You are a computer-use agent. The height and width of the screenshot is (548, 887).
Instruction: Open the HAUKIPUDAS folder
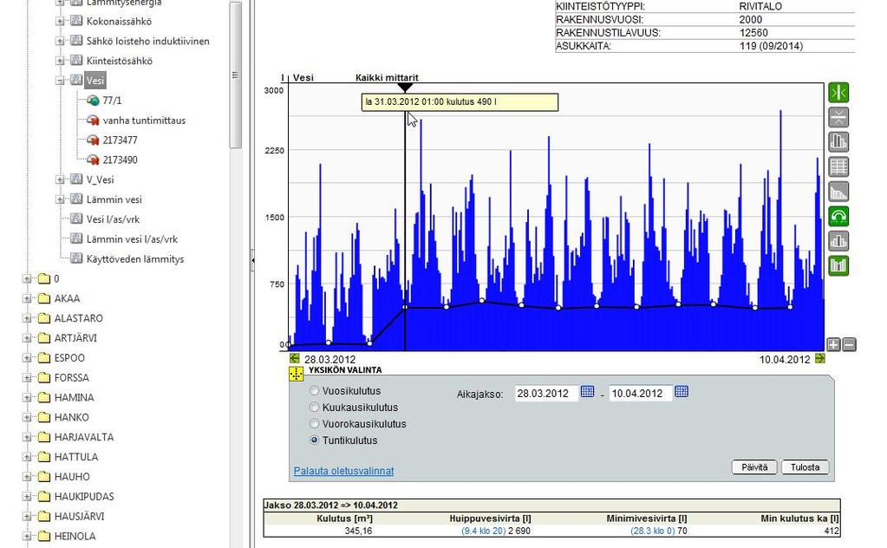click(x=84, y=496)
